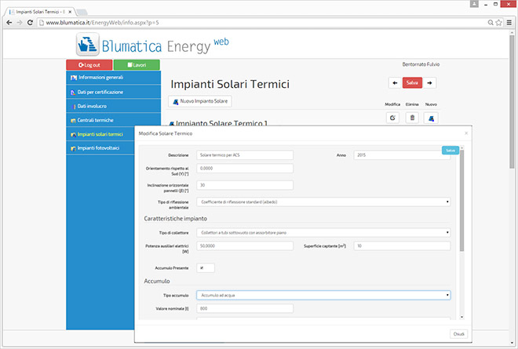Click the red Log out button
This screenshot has width=518, height=349.
click(x=89, y=65)
